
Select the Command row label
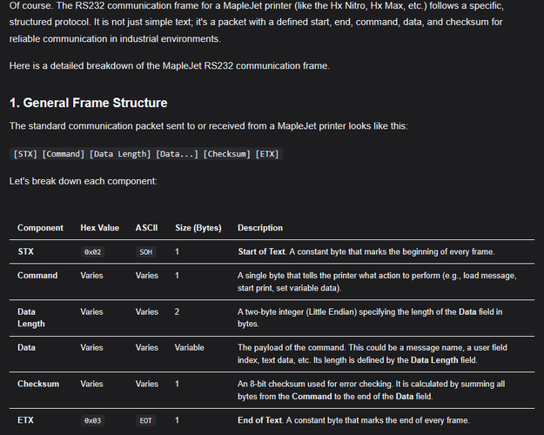point(37,276)
